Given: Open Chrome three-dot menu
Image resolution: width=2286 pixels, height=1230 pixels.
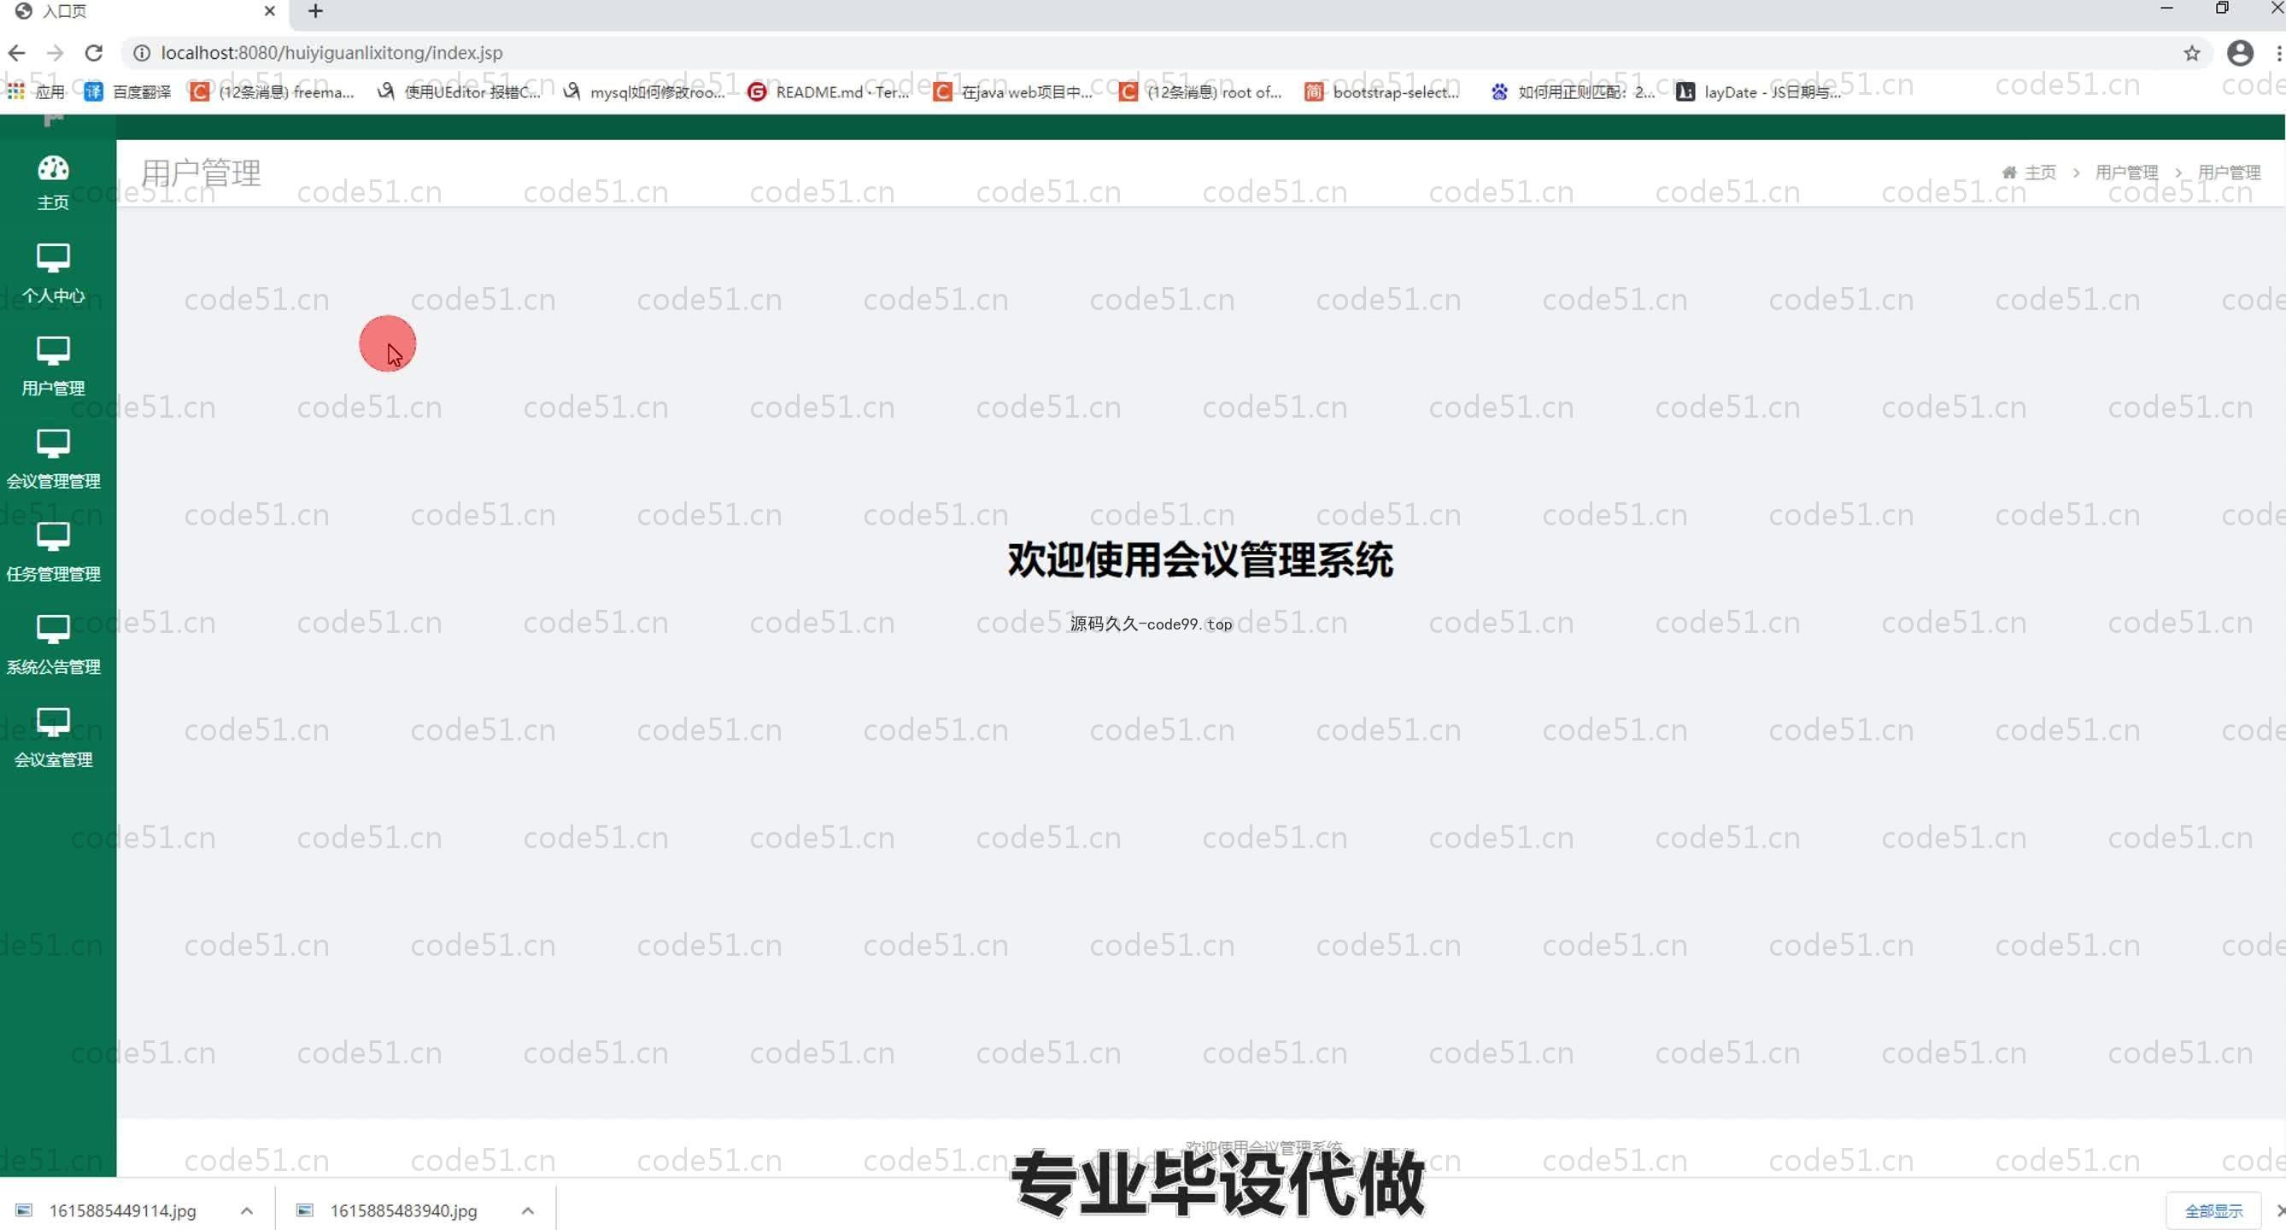Looking at the screenshot, I should pyautogui.click(x=2277, y=53).
